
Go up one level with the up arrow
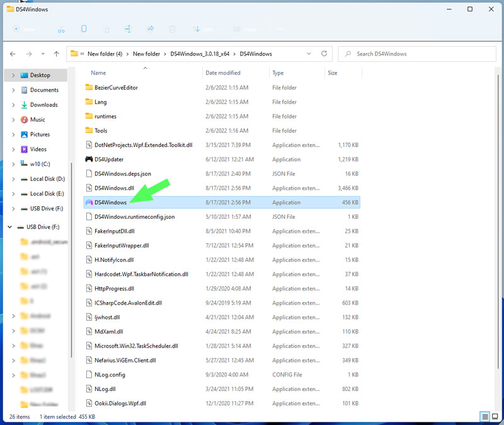click(57, 54)
